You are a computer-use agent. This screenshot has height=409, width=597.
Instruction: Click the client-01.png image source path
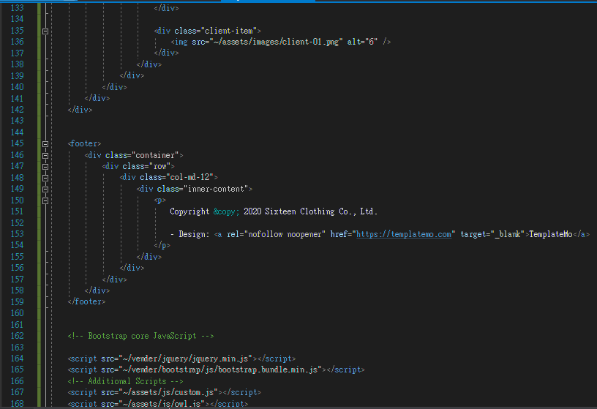tap(276, 42)
